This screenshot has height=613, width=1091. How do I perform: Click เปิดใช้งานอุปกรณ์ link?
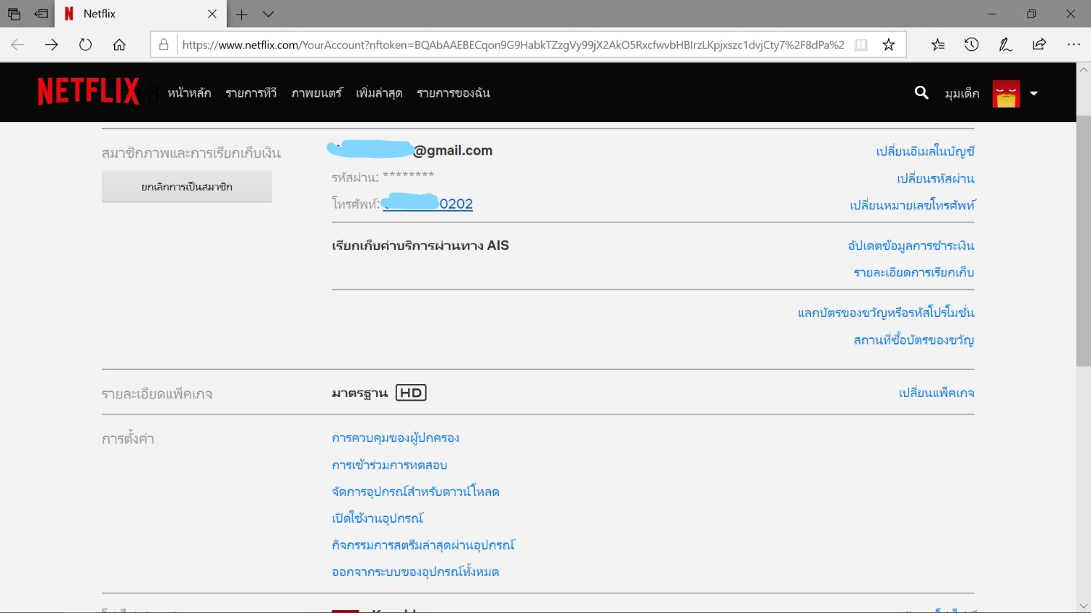point(377,518)
